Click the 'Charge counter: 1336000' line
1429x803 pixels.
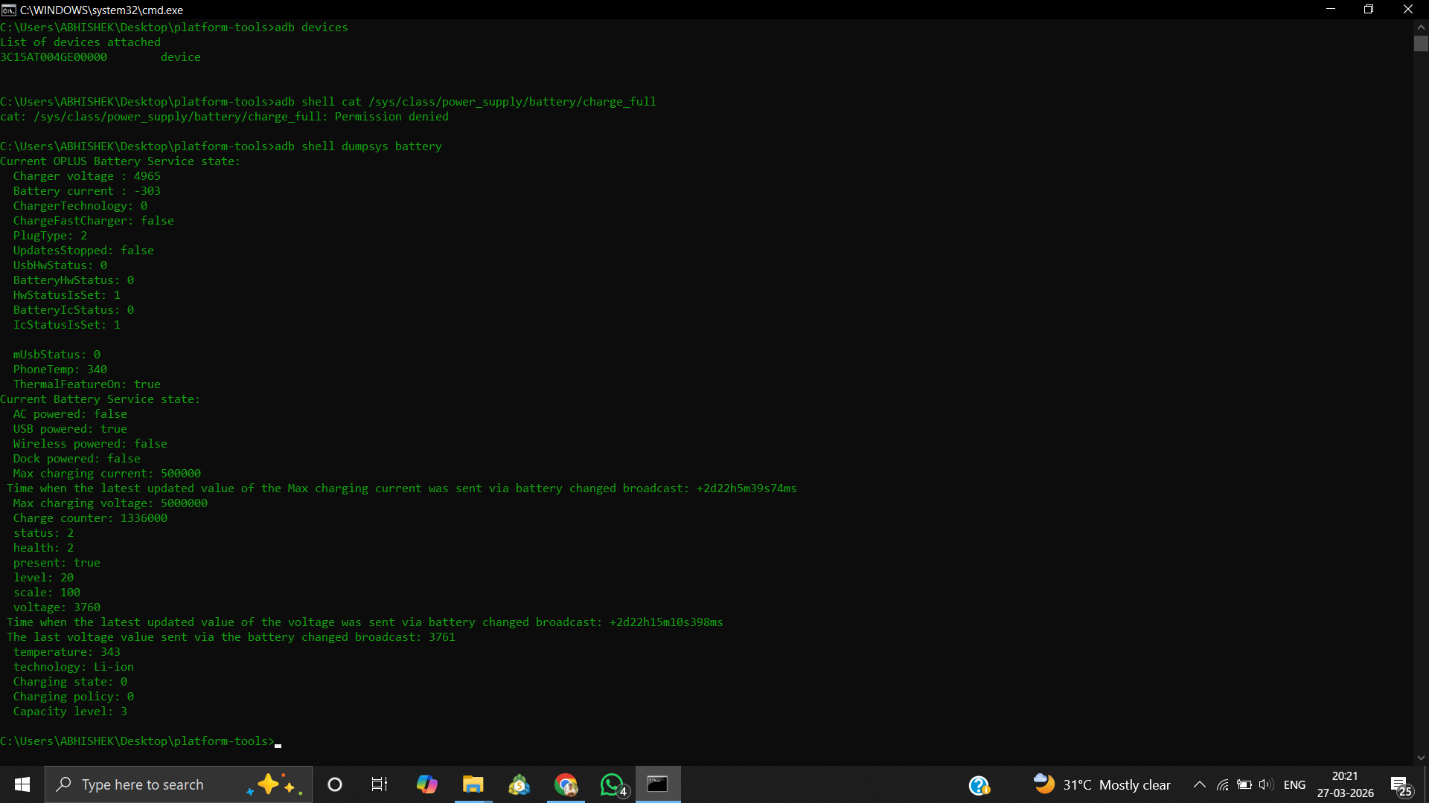[90, 518]
